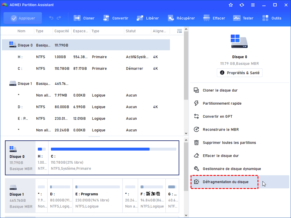The width and height of the screenshot is (291, 218).
Task: Select H: partition block in disk map
Action: (x=42, y=158)
